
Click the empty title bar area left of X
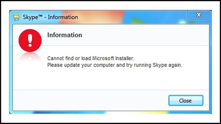coord(133,17)
